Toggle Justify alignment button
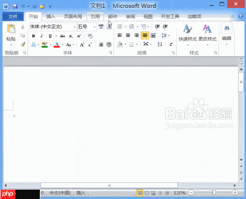Image resolution: width=246 pixels, height=199 pixels. coord(145,35)
